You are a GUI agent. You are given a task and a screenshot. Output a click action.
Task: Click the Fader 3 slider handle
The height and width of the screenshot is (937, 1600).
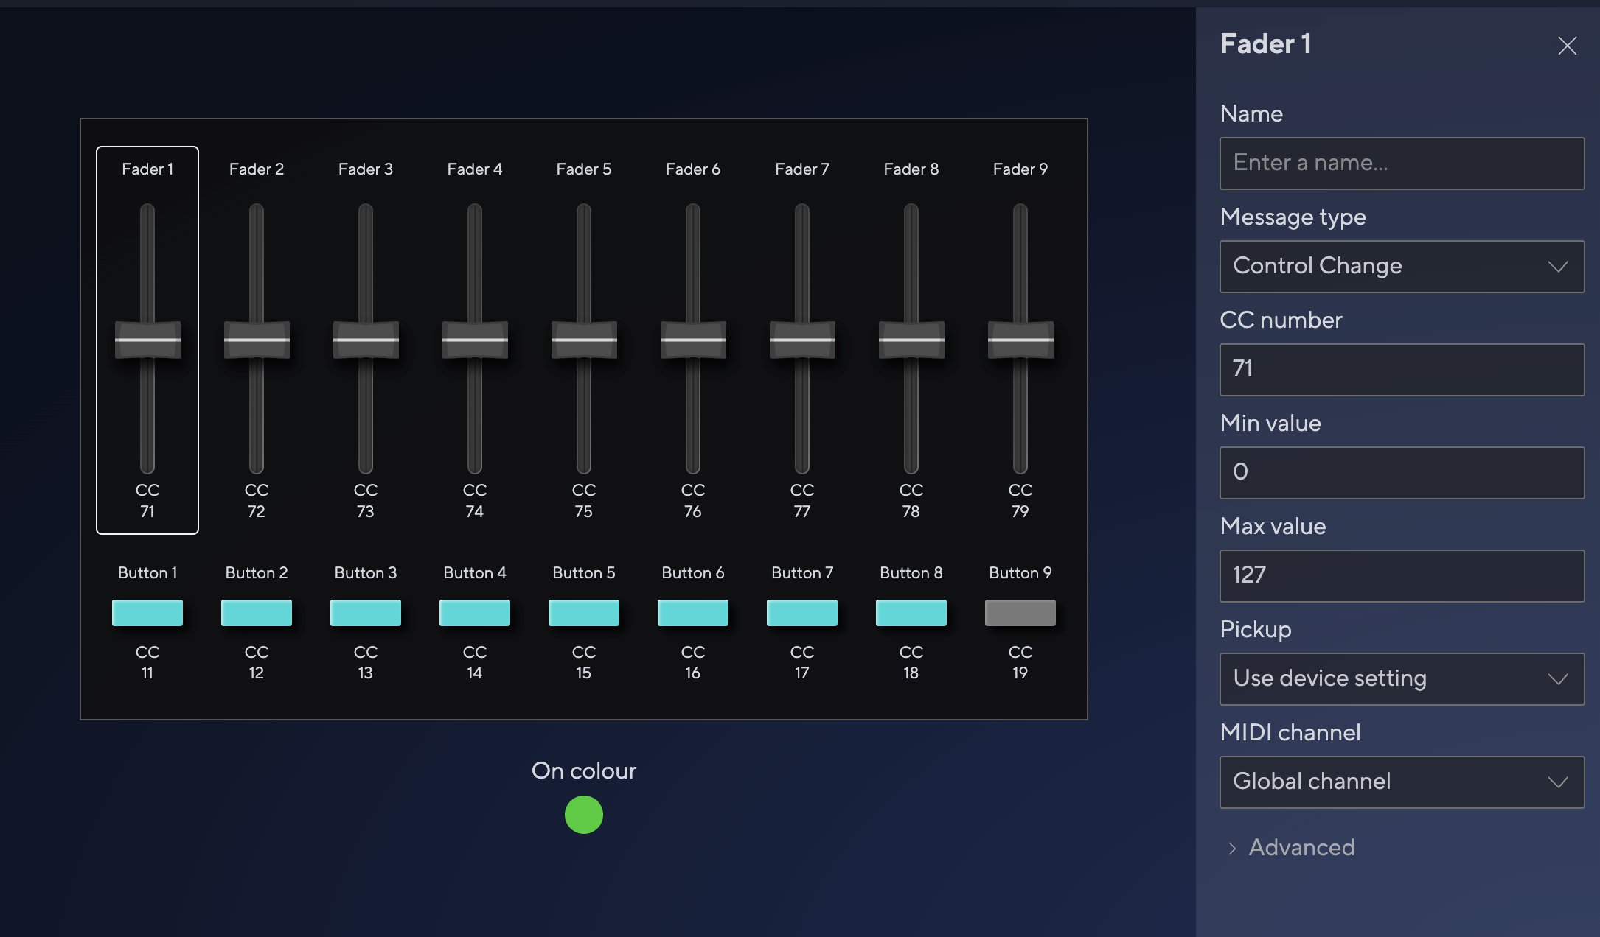coord(366,340)
